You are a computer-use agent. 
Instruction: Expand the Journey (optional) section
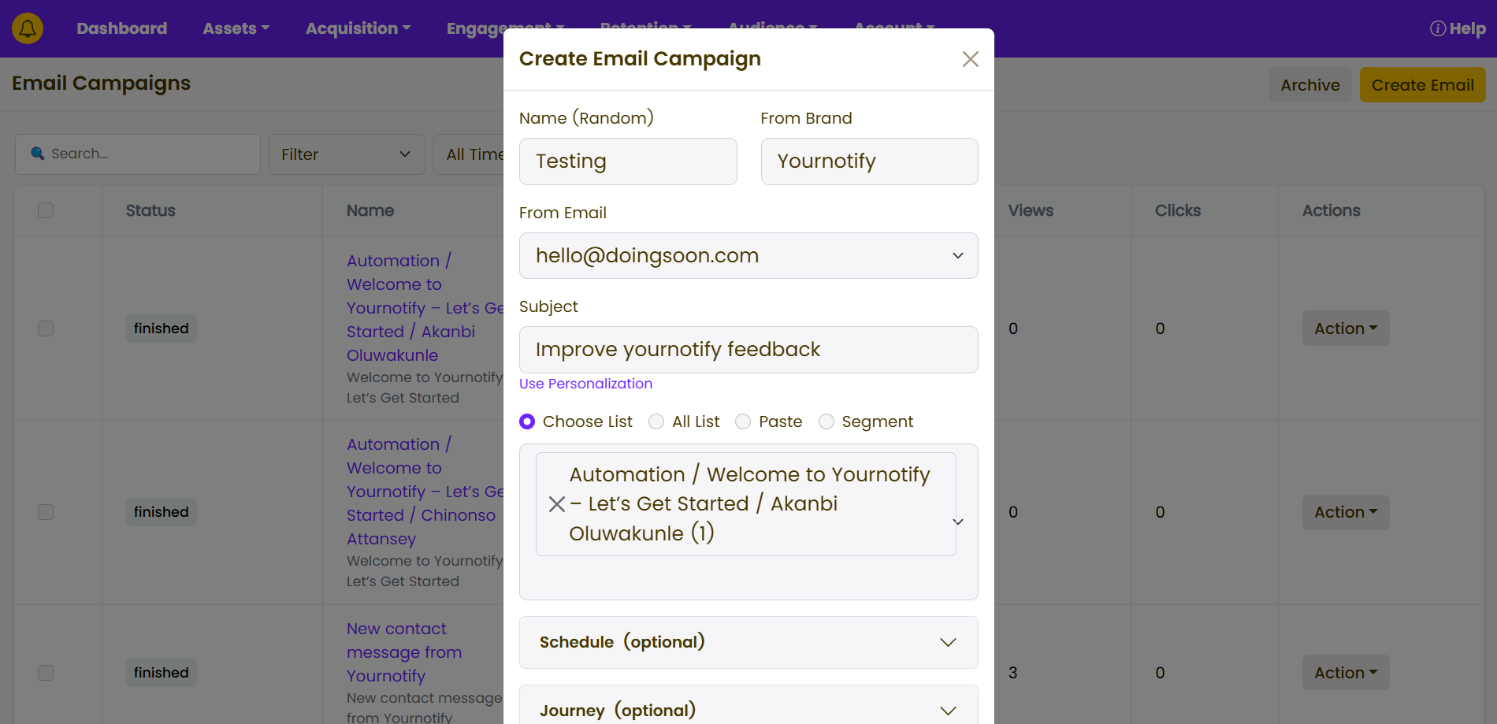tap(748, 710)
